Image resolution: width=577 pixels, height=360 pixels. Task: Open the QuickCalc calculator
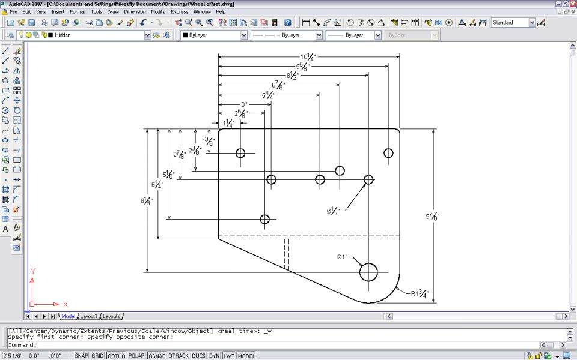coord(274,23)
